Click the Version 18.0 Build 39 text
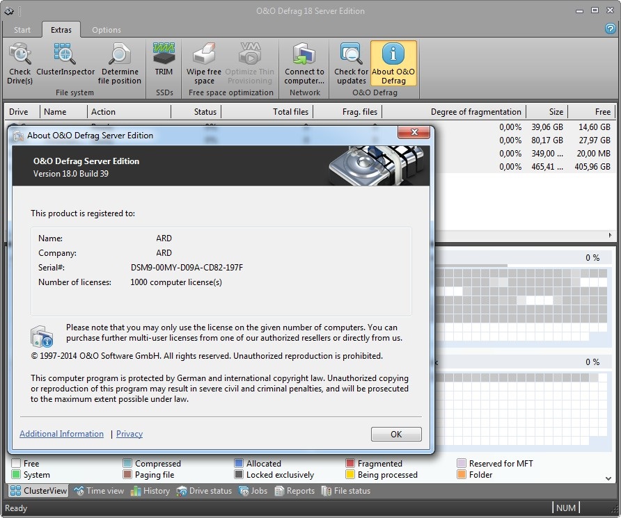Viewport: 621px width, 518px height. point(71,174)
